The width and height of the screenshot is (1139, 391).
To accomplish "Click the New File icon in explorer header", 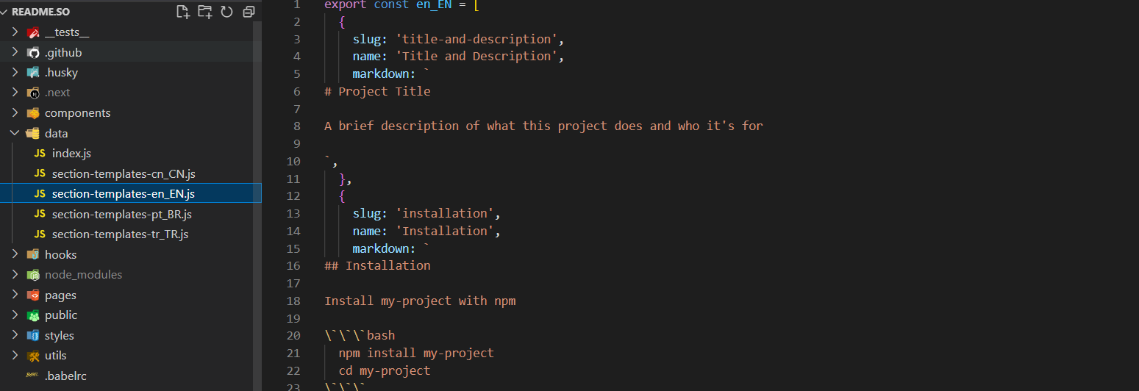I will tap(183, 12).
